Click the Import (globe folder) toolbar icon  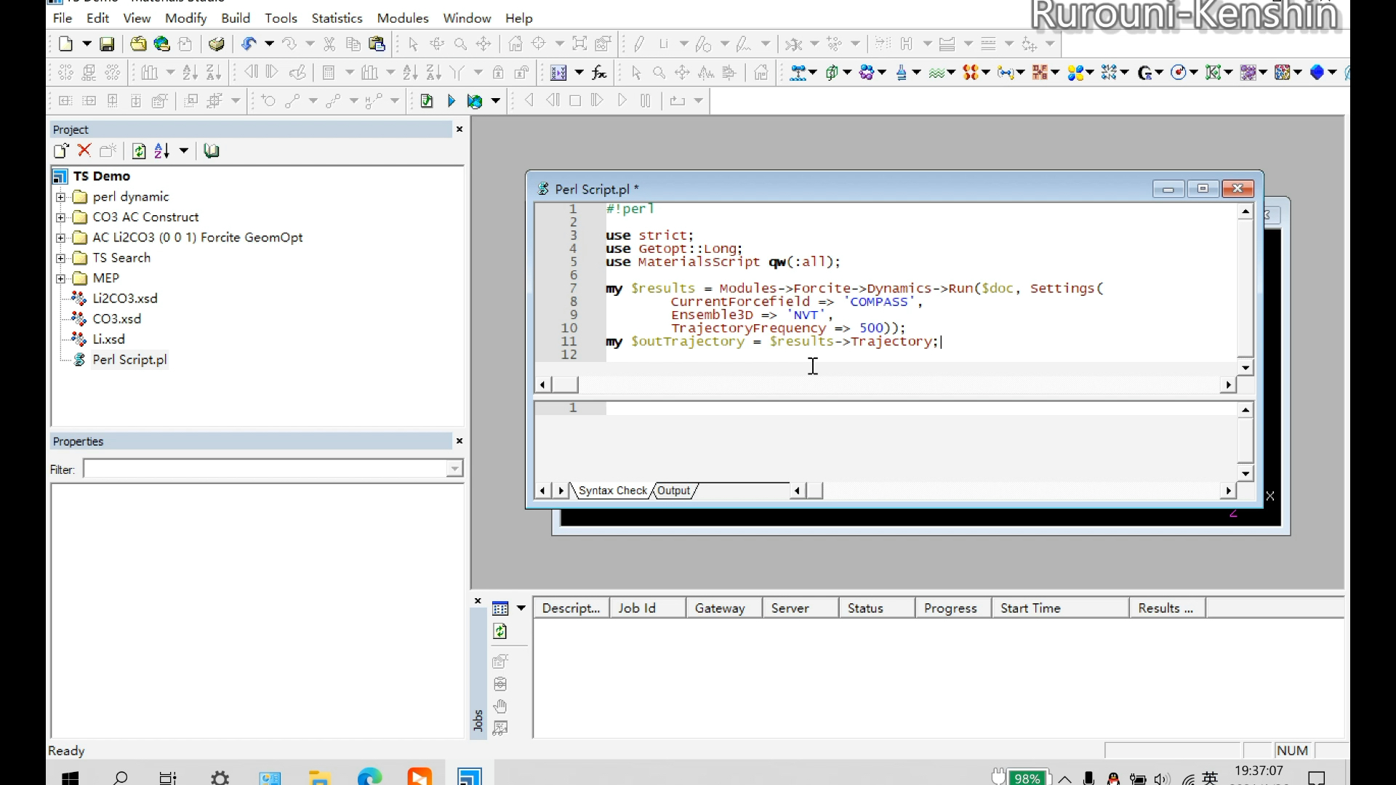(161, 44)
